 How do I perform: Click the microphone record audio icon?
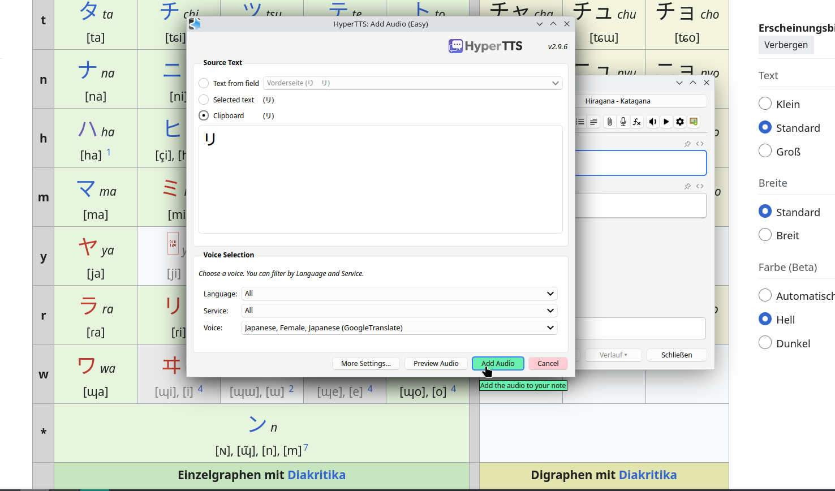(623, 122)
